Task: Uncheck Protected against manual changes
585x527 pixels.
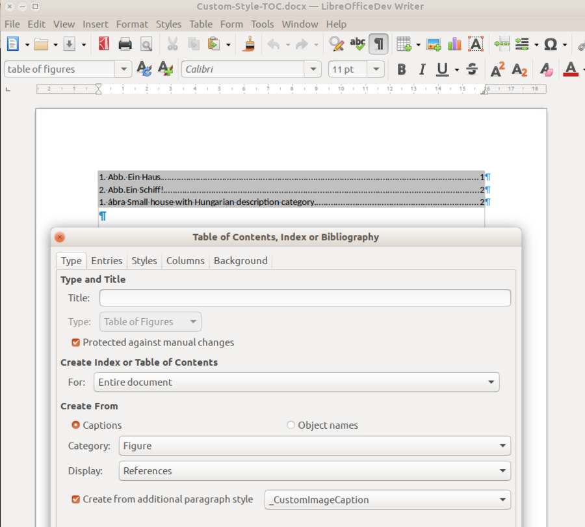Action: [x=76, y=342]
